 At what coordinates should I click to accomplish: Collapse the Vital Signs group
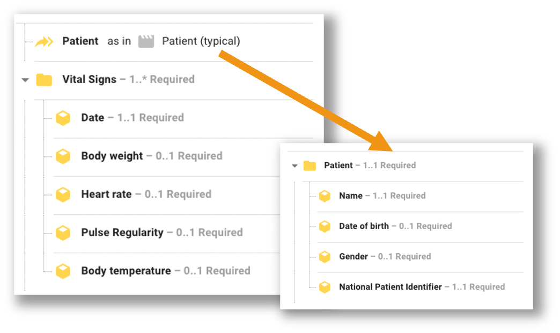point(25,80)
